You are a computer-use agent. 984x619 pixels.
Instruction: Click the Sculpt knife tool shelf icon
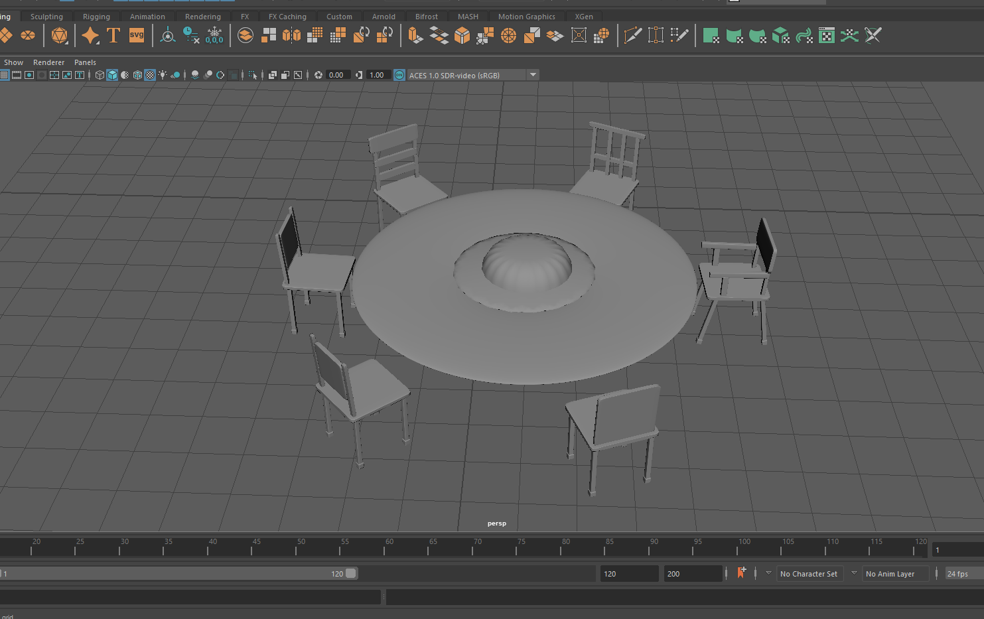click(873, 35)
